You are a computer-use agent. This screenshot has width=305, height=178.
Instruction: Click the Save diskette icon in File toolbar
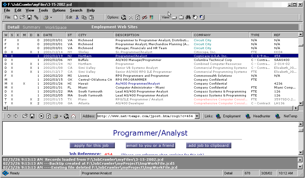pyautogui.click(x=29, y=17)
